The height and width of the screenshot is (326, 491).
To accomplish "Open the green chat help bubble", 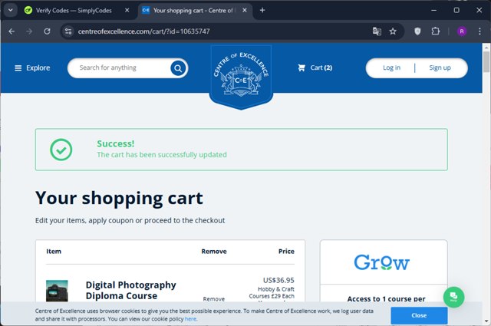I will tap(453, 297).
